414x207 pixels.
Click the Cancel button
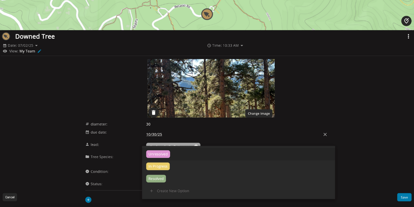[x=10, y=197]
